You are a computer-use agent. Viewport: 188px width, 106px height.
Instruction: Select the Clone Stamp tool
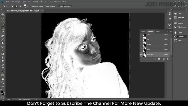(3, 43)
